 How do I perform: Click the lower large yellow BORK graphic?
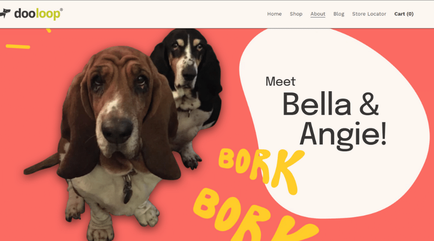[255, 216]
